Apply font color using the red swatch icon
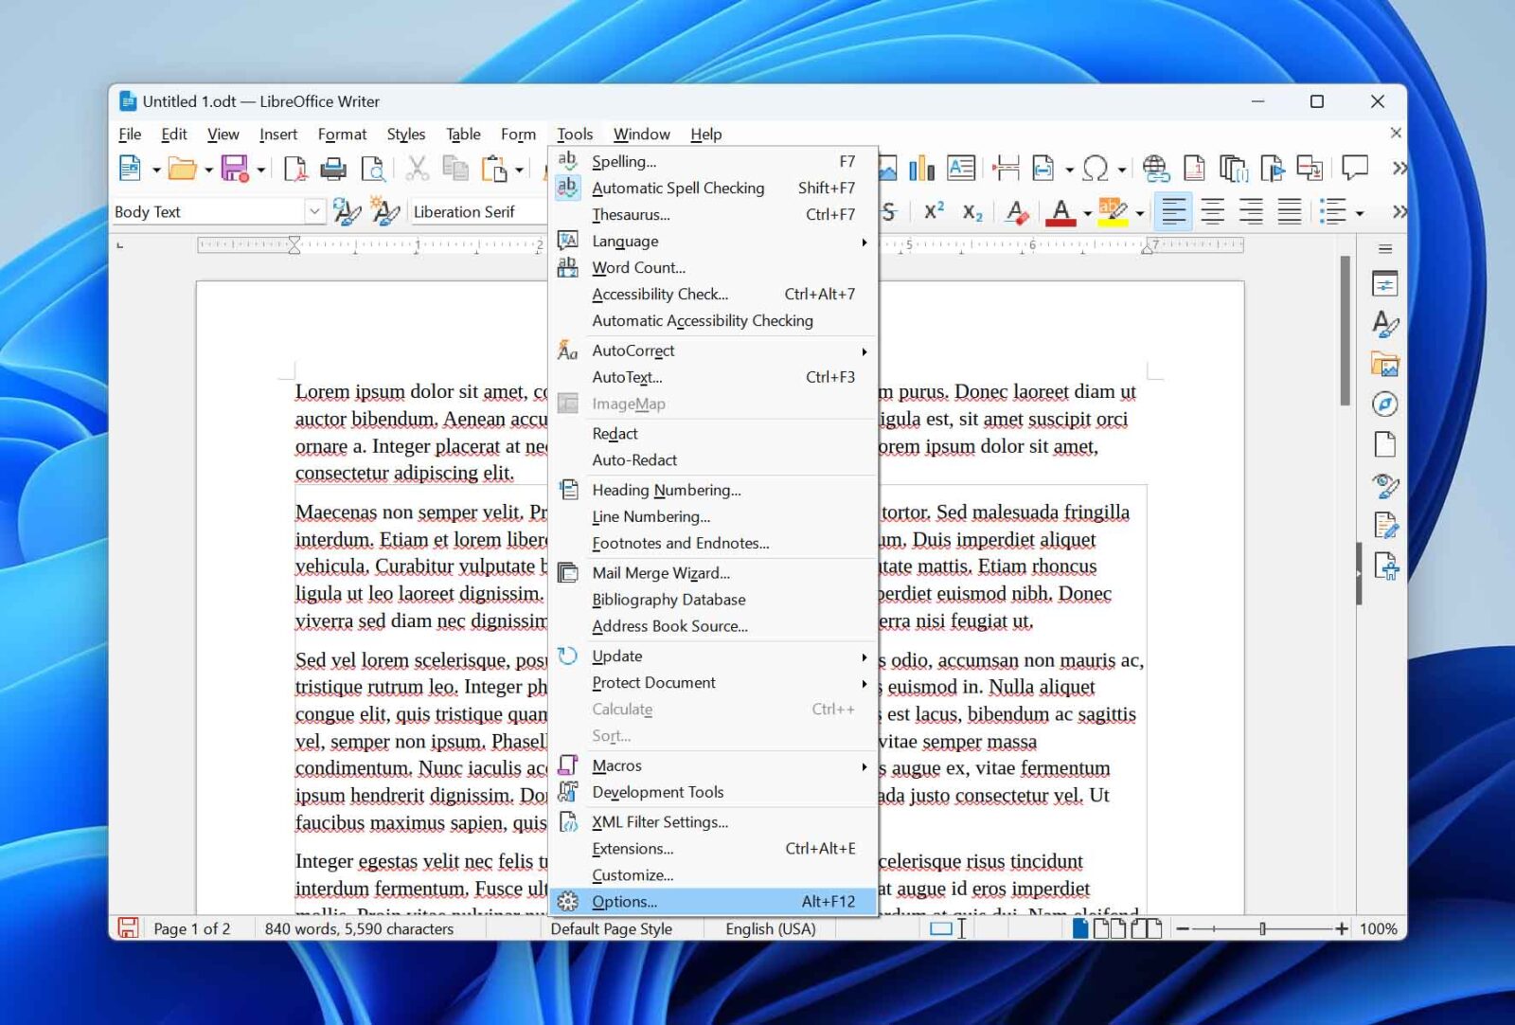Image resolution: width=1515 pixels, height=1025 pixels. coord(1061,210)
